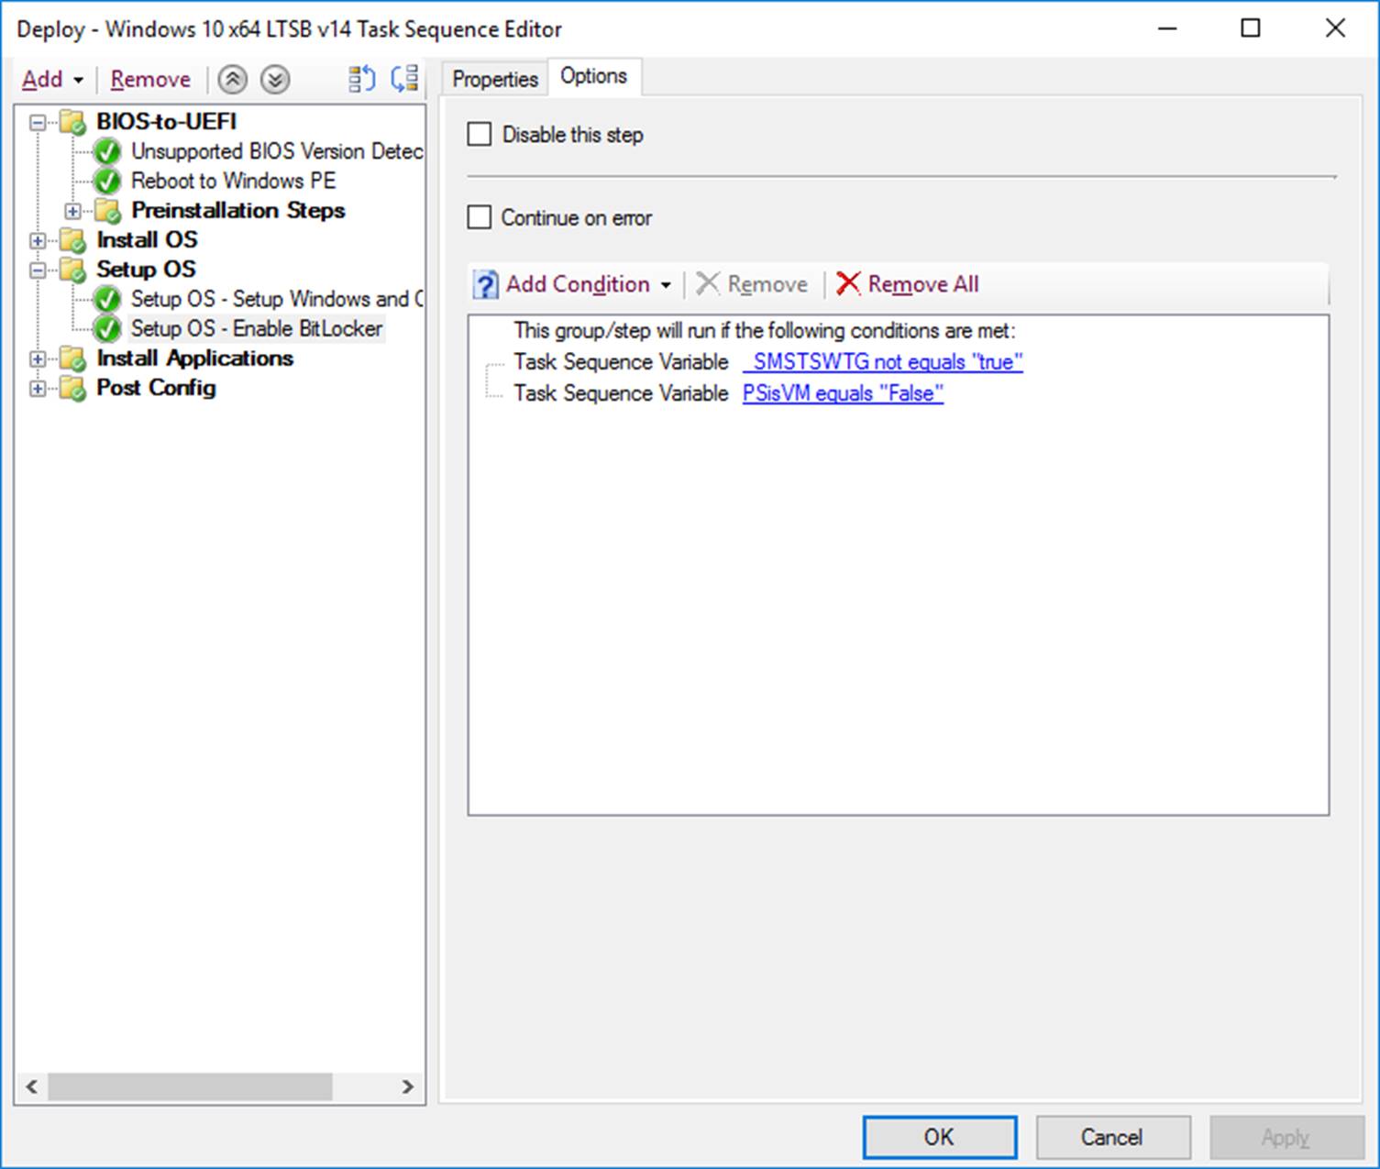Click green check icon of Enable BitLocker step

pos(107,329)
